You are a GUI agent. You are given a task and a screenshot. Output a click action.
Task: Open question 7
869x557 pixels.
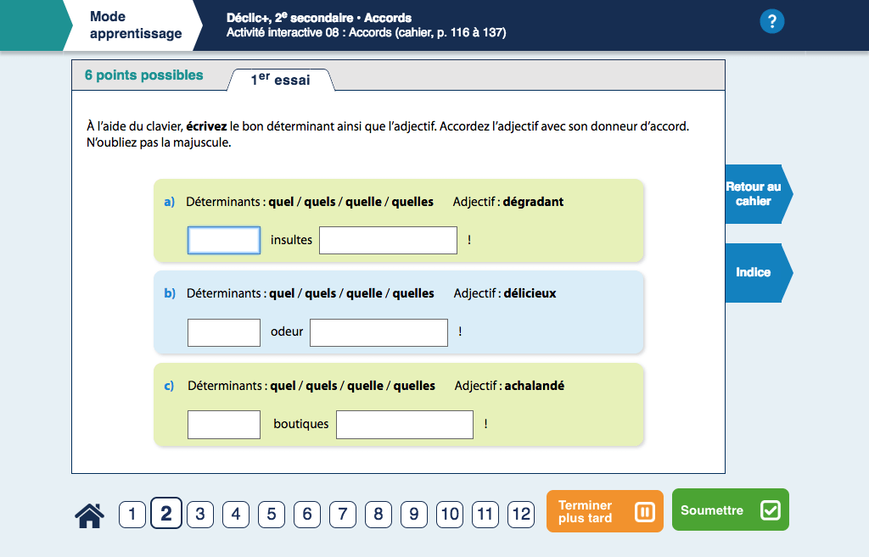click(343, 515)
